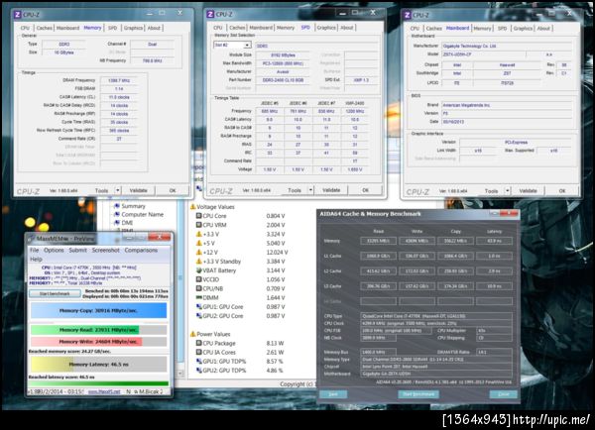This screenshot has width=595, height=430.
Task: Click the chip icon next to VCCIO
Action: 198,279
